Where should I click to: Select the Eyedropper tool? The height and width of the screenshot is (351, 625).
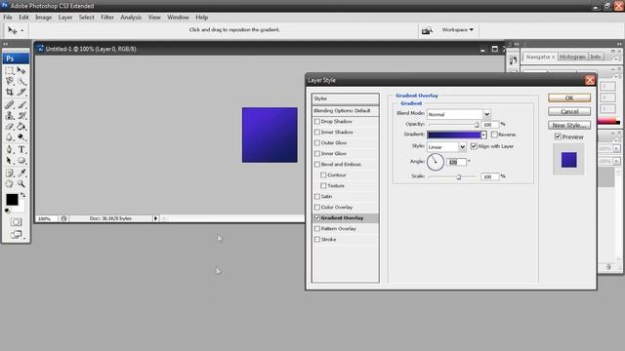pos(21,173)
